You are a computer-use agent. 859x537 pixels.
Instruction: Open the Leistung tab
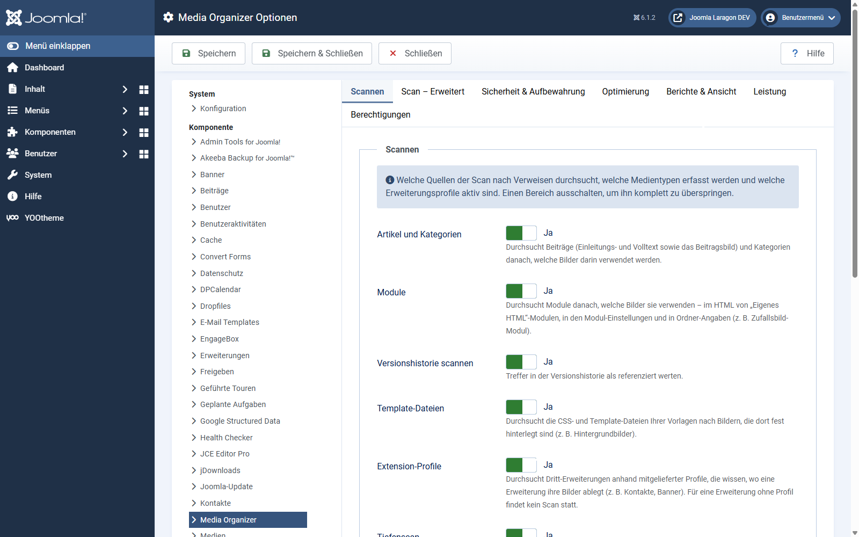tap(769, 92)
